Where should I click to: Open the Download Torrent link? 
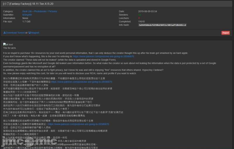point(15,33)
